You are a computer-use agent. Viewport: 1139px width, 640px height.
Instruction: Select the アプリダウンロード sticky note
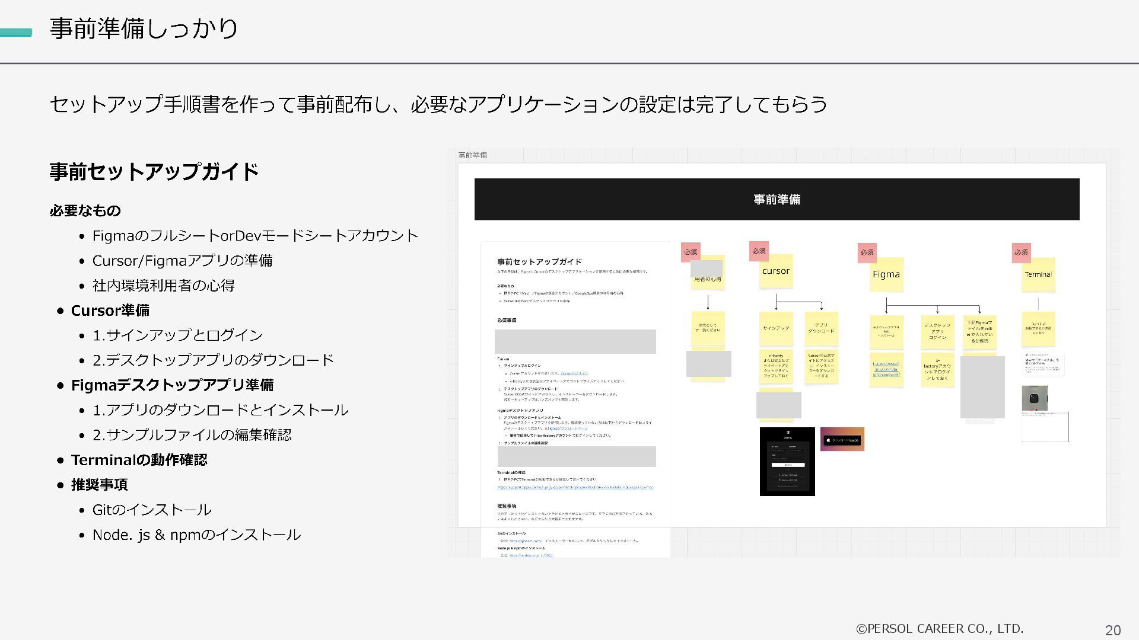click(821, 328)
